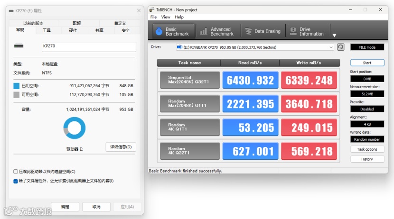Open Task options

point(367,149)
